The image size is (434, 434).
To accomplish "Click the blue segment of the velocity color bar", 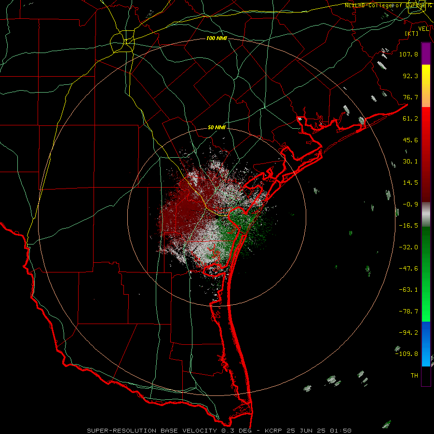I will coord(426,344).
